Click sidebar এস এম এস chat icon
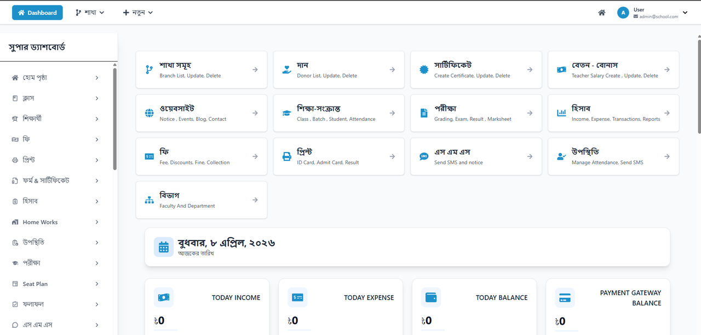Screen dimensions: 701x335 click(x=15, y=325)
